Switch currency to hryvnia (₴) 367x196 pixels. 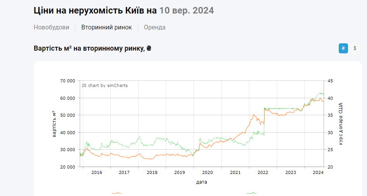tap(343, 48)
